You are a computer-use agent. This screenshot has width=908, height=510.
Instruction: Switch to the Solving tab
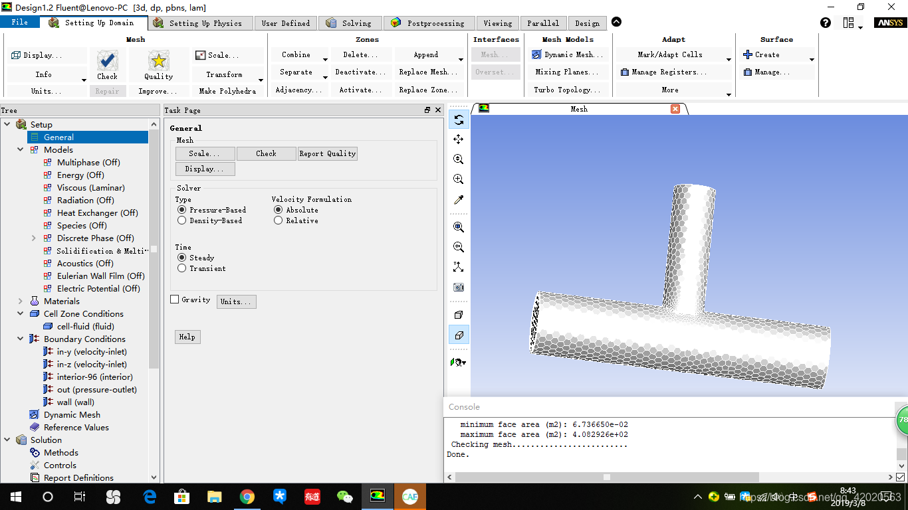tap(350, 23)
